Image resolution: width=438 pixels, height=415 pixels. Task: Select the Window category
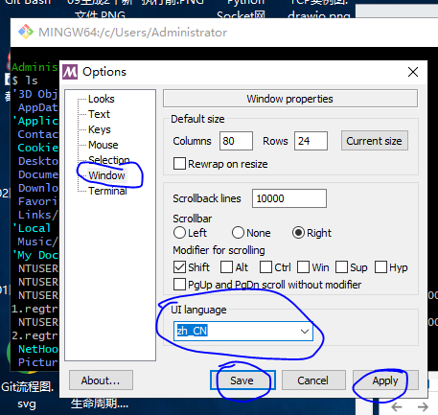106,175
